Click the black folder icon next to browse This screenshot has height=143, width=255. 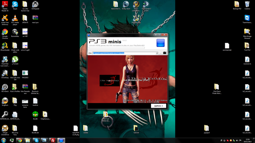(165, 53)
